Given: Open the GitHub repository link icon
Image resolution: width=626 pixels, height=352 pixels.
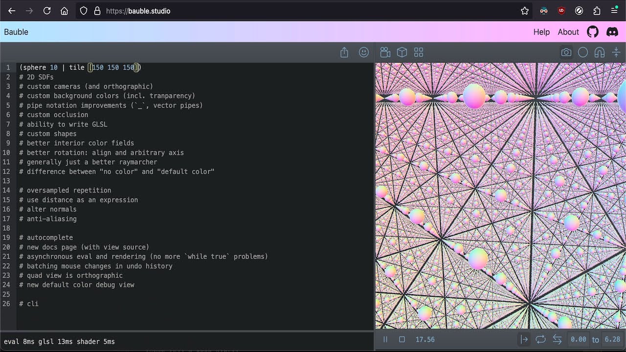Looking at the screenshot, I should pyautogui.click(x=593, y=32).
